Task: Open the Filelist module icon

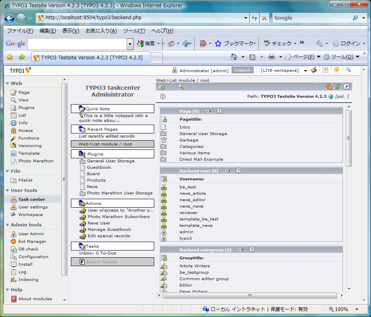Action: [14, 180]
